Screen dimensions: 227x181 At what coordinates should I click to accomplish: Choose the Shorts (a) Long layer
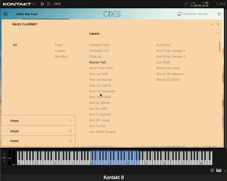pos(168,68)
